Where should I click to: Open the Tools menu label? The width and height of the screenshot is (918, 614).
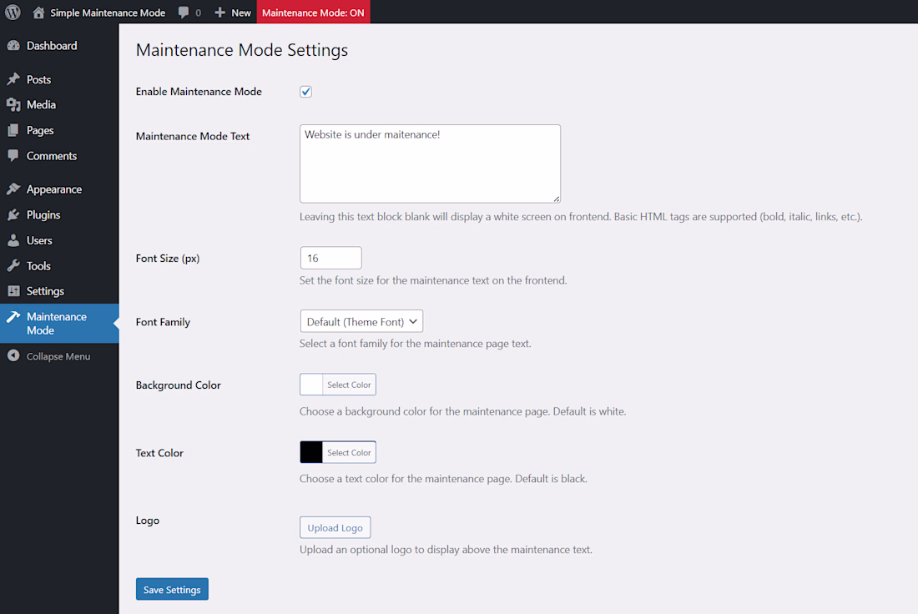coord(38,266)
